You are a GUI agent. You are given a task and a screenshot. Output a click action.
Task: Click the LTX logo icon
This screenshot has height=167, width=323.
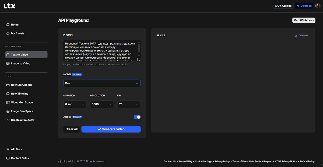pos(9,6)
